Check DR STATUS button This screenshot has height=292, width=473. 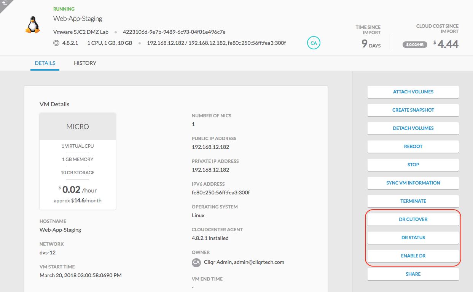coord(413,238)
